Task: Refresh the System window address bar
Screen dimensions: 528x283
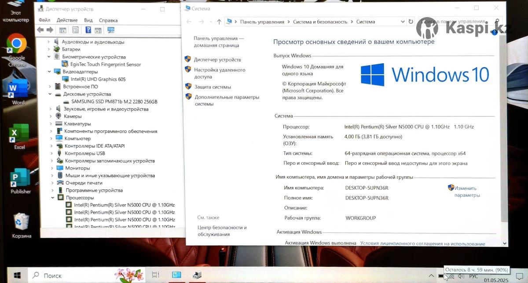Action: 411,22
